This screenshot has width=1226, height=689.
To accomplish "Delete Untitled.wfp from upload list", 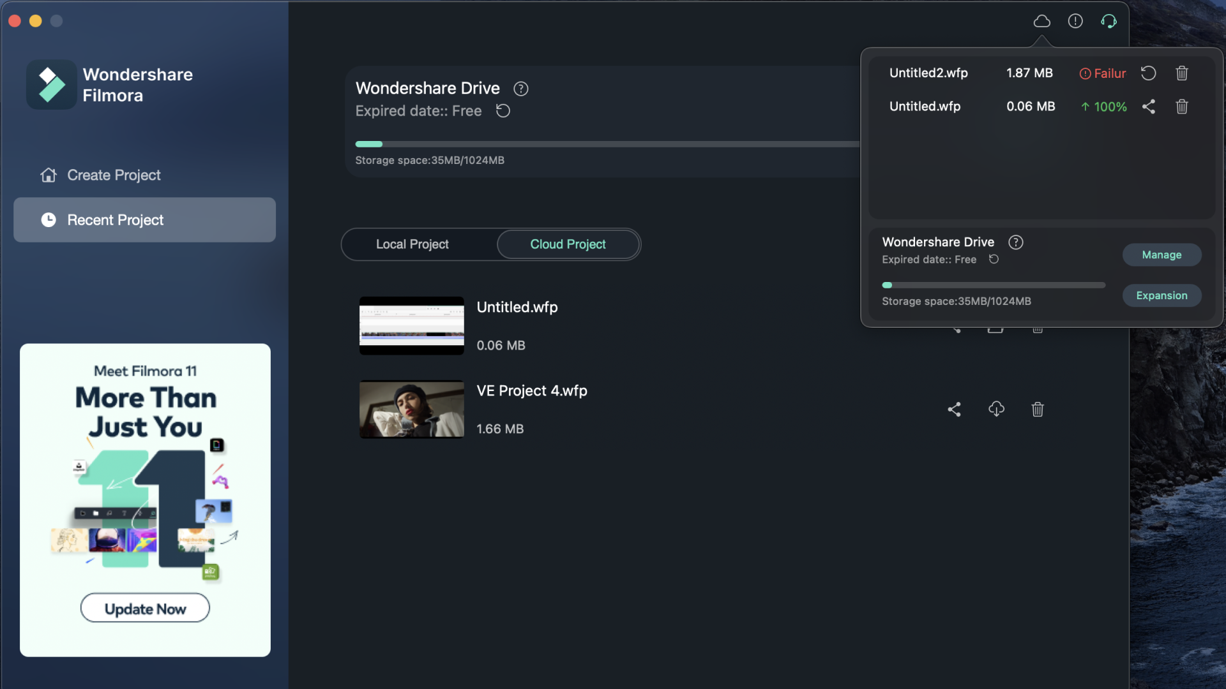I will pos(1182,107).
